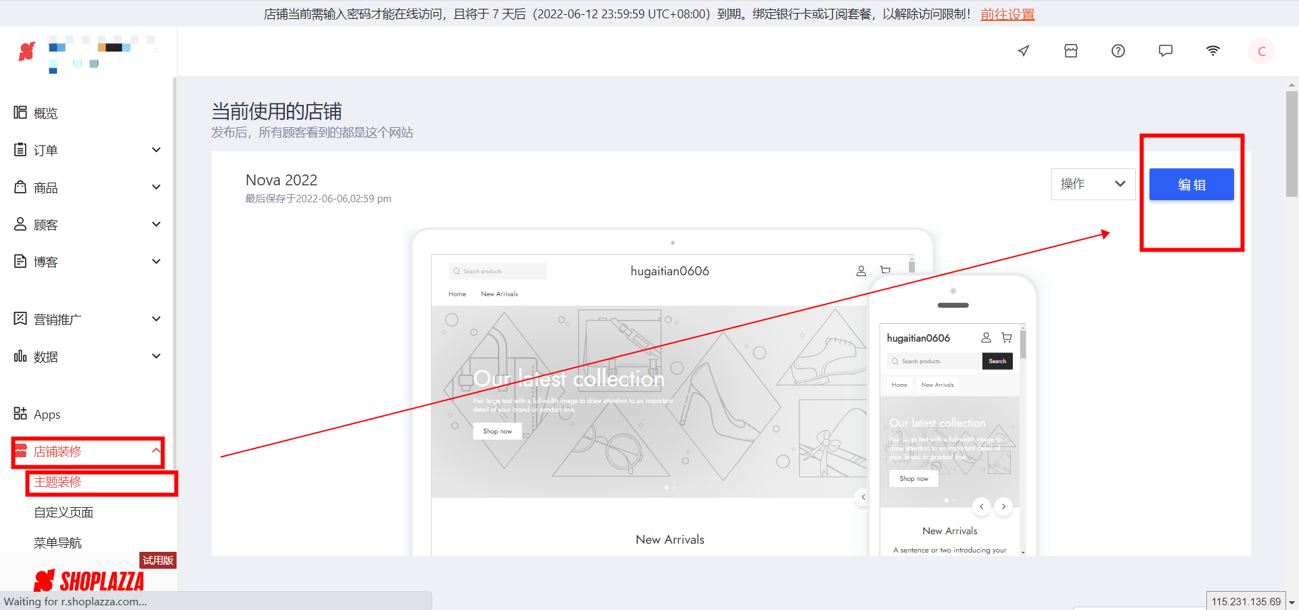Click the blue 编辑 button

coord(1191,184)
